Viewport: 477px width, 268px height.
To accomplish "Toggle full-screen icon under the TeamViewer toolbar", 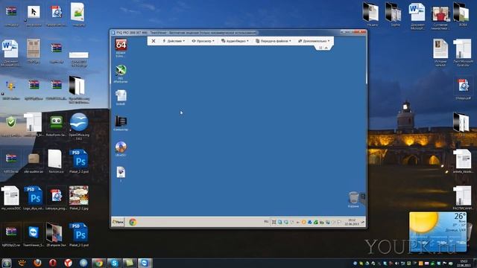I will (320, 48).
